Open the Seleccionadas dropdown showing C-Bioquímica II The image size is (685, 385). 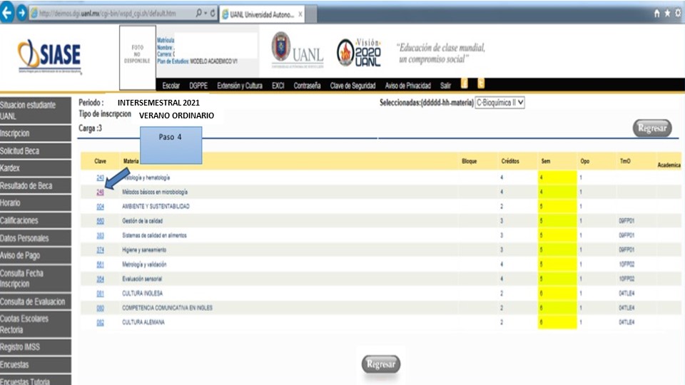[x=499, y=103]
